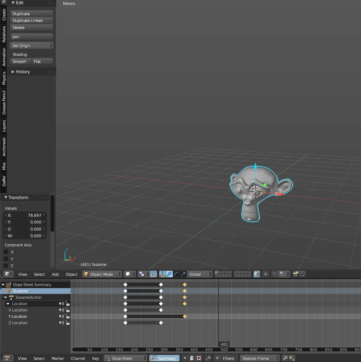This screenshot has width=361, height=362.
Task: Click the OpenGL render image camera icon
Action: 295,274
